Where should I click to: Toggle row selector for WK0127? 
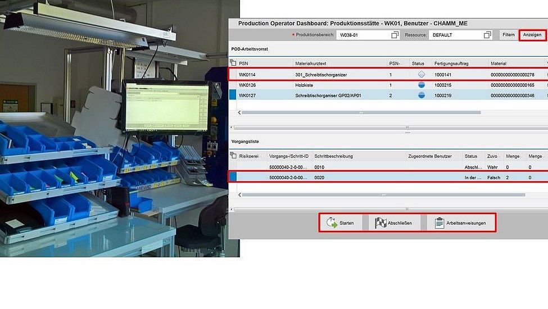[x=233, y=96]
